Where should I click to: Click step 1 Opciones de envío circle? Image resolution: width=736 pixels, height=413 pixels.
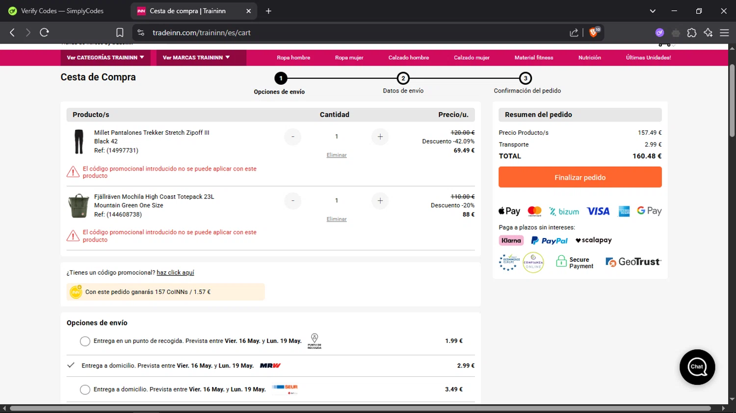281,78
